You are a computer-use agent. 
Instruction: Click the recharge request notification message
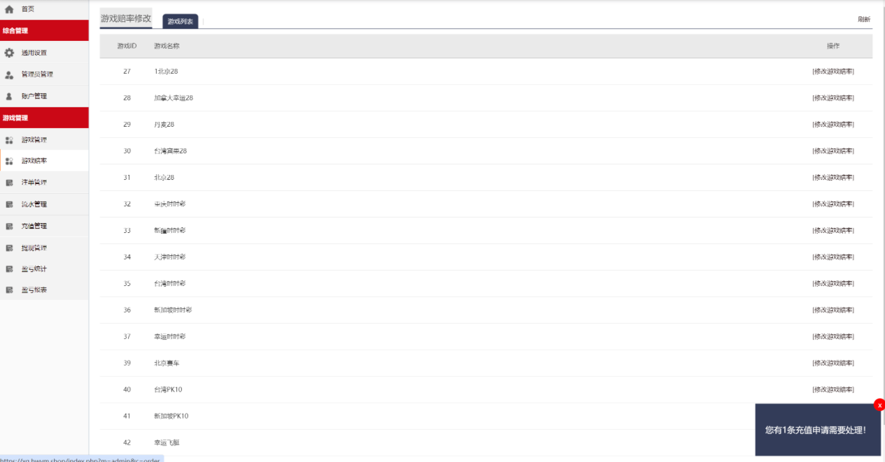pos(815,430)
